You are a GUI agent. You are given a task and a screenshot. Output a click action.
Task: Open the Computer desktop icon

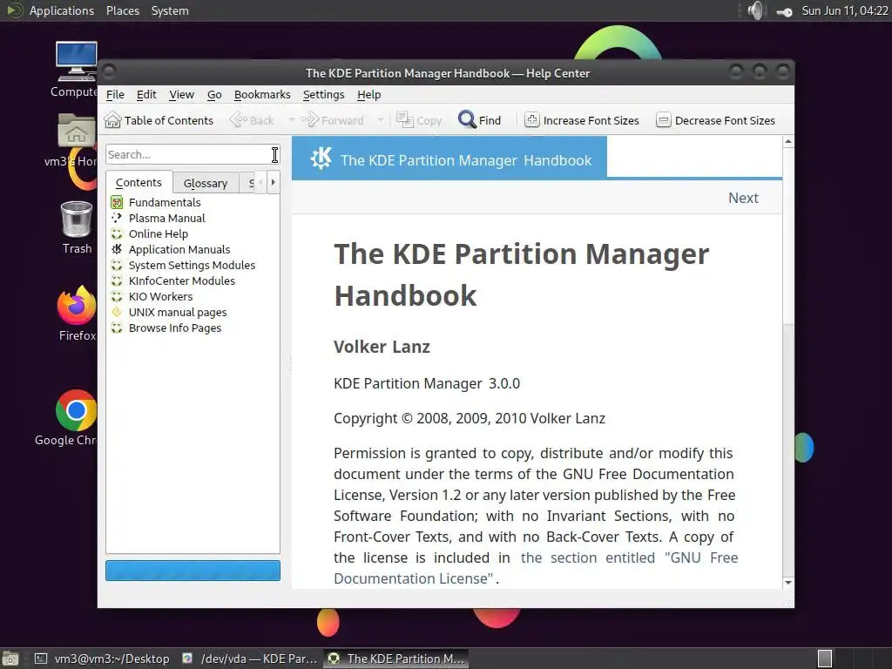pyautogui.click(x=76, y=61)
